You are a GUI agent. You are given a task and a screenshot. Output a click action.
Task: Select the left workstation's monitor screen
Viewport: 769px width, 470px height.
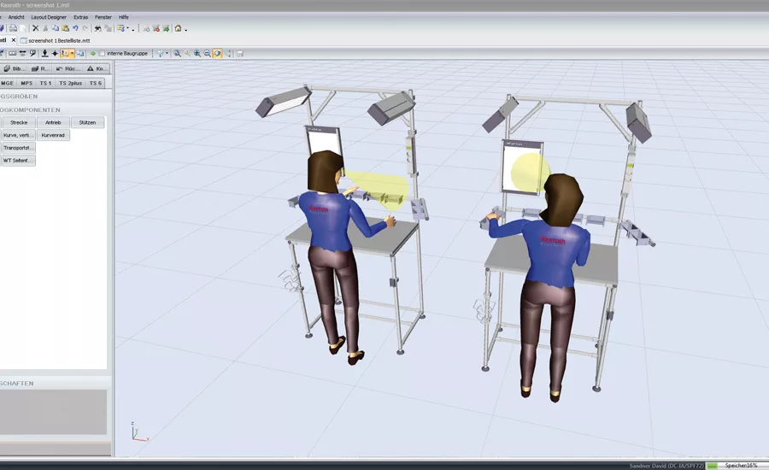[x=324, y=142]
